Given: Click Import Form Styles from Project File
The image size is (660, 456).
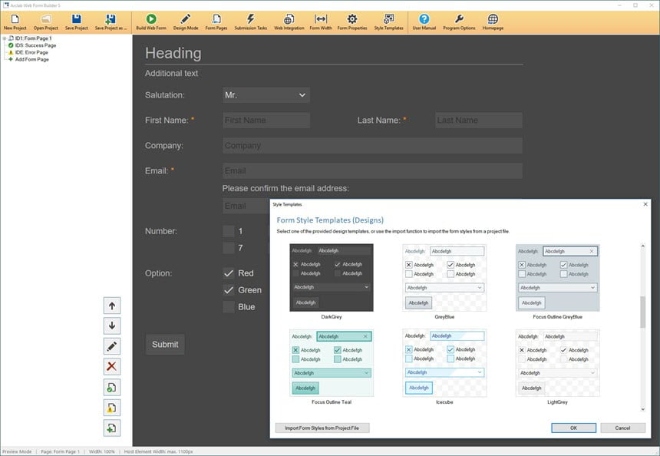Looking at the screenshot, I should click(x=322, y=428).
